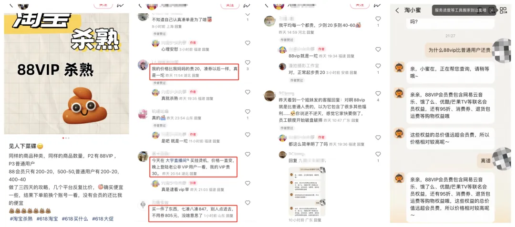Close the 服务进度等工具搬家到这里 tooltip

[x=491, y=10]
